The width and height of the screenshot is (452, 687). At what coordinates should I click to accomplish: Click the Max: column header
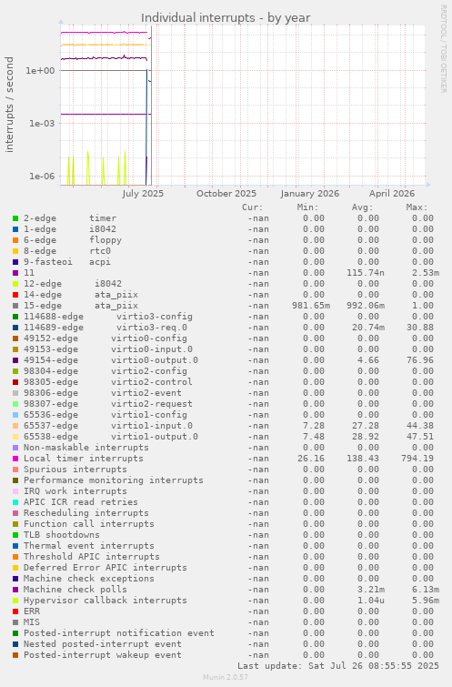click(417, 207)
